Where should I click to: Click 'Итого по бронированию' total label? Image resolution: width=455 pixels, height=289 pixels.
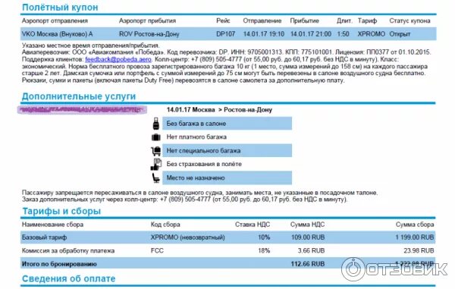(x=59, y=264)
